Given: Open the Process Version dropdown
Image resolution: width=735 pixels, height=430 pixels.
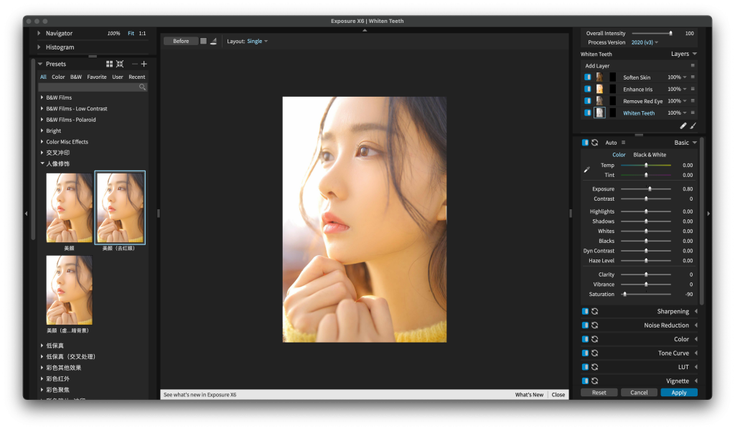Looking at the screenshot, I should pyautogui.click(x=645, y=42).
